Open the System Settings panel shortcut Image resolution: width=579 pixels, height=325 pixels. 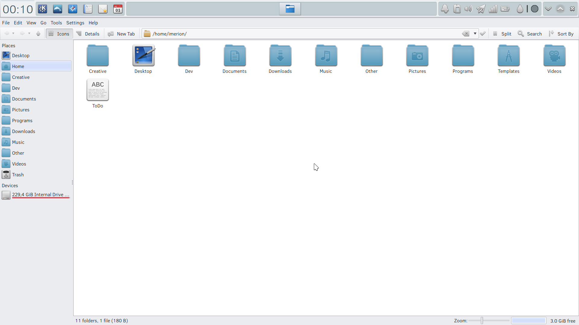click(73, 9)
